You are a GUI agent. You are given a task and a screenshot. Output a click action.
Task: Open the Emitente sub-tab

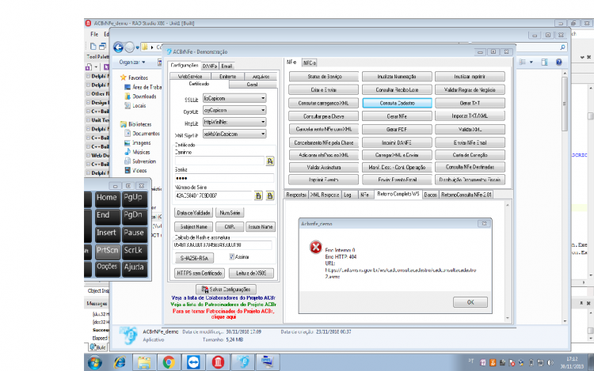[x=227, y=77]
